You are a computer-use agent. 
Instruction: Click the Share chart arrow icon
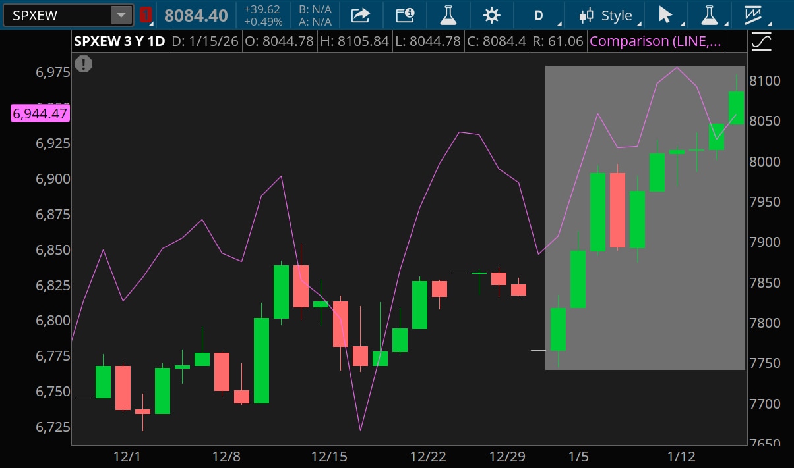tap(361, 15)
